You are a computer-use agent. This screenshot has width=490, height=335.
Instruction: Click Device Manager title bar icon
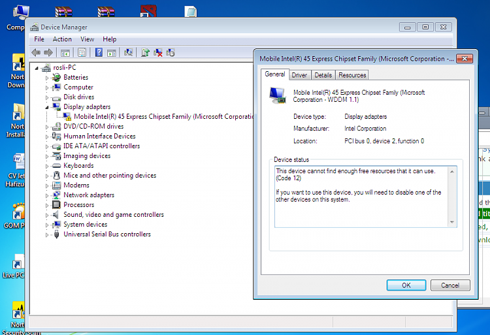coord(35,27)
